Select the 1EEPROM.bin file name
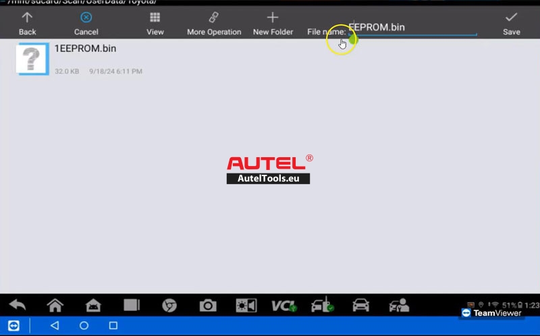 tap(85, 49)
